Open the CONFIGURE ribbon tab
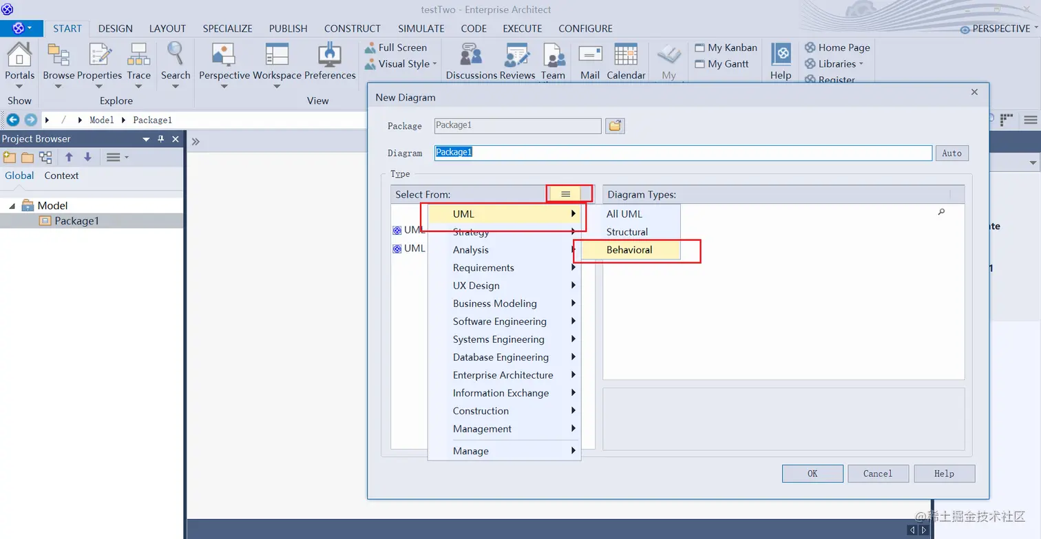 [585, 28]
